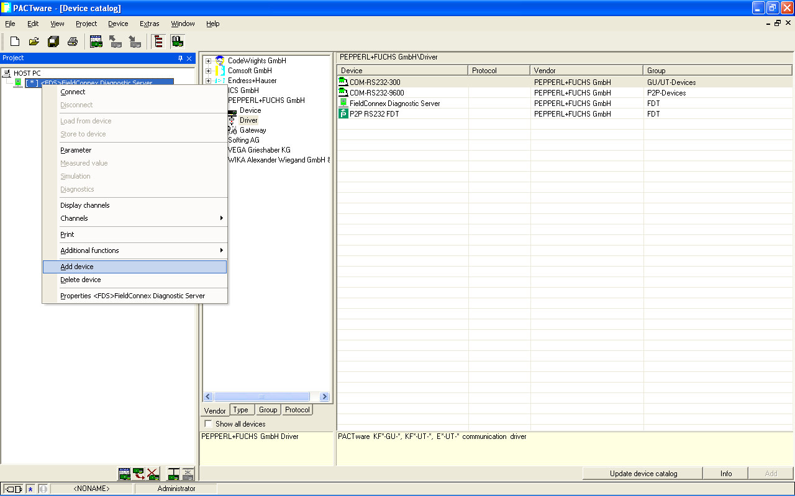Click the vendor tree horizontal scrollbar thumb
This screenshot has height=496, width=795.
pos(261,397)
